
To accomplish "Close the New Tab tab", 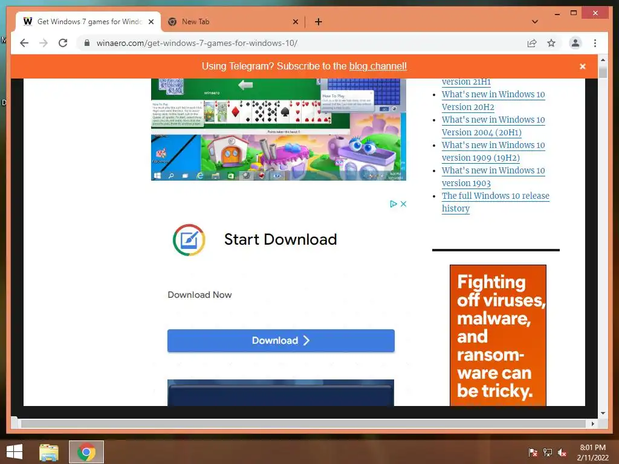I will (295, 22).
